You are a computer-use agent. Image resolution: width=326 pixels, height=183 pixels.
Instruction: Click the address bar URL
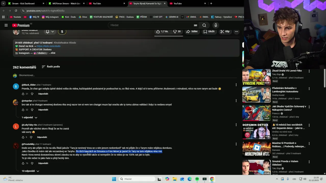tap(45, 11)
